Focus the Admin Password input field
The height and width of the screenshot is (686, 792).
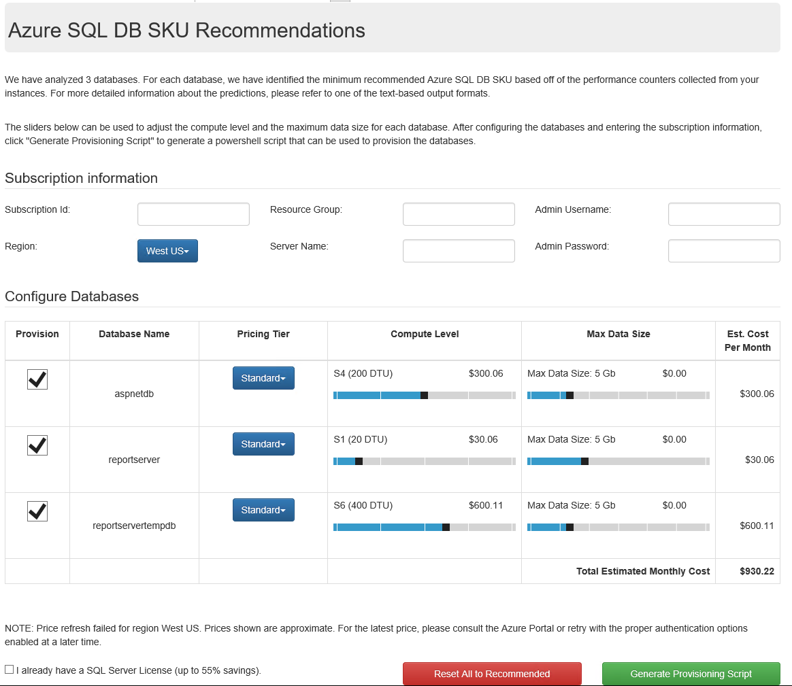[724, 251]
